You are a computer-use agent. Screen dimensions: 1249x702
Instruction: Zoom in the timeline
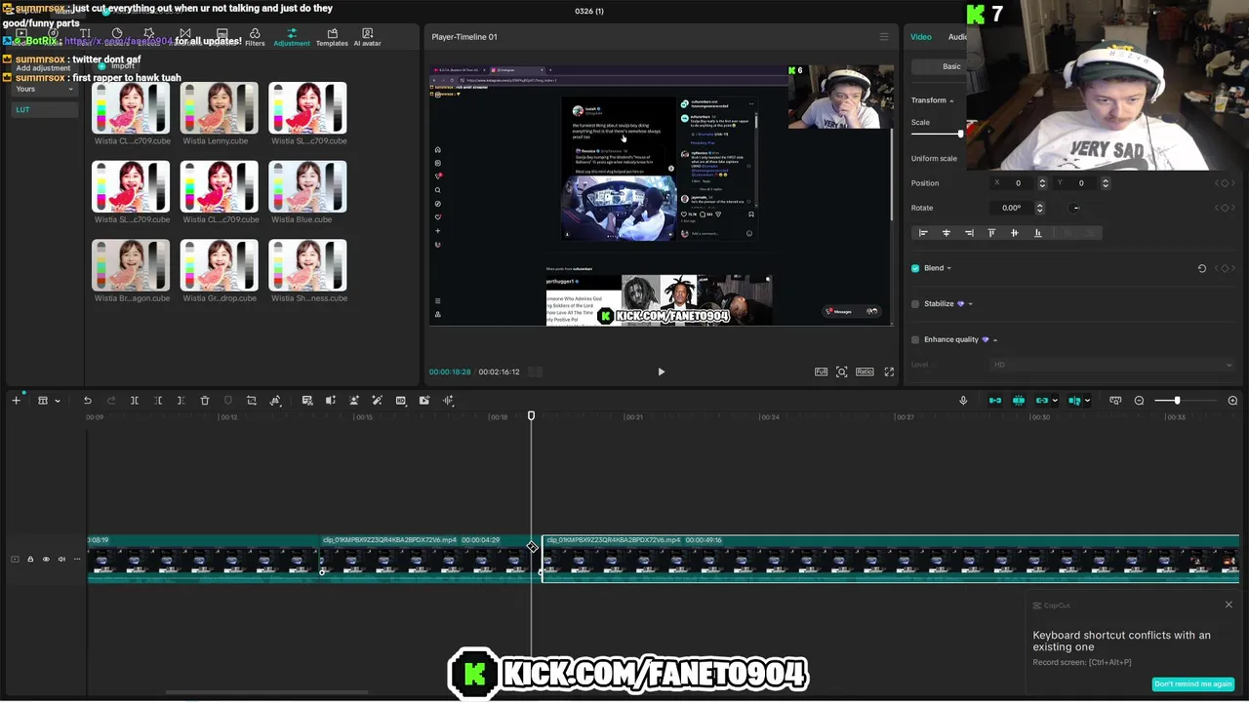point(1232,401)
